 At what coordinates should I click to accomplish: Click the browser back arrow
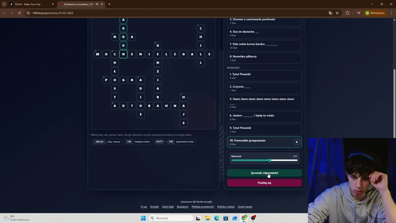click(x=4, y=13)
